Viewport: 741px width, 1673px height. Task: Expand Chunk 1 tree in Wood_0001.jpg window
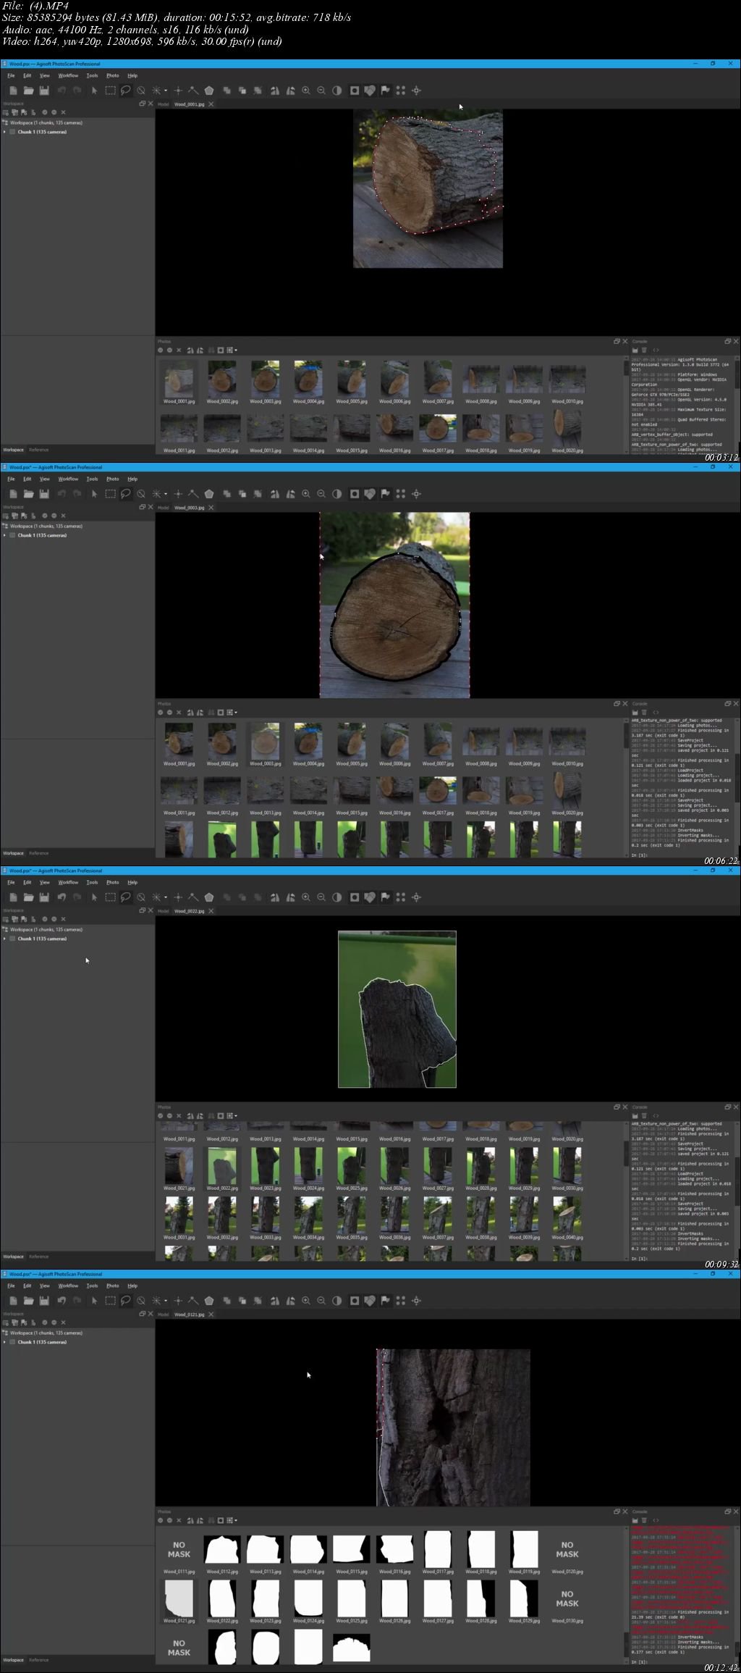pyautogui.click(x=5, y=132)
